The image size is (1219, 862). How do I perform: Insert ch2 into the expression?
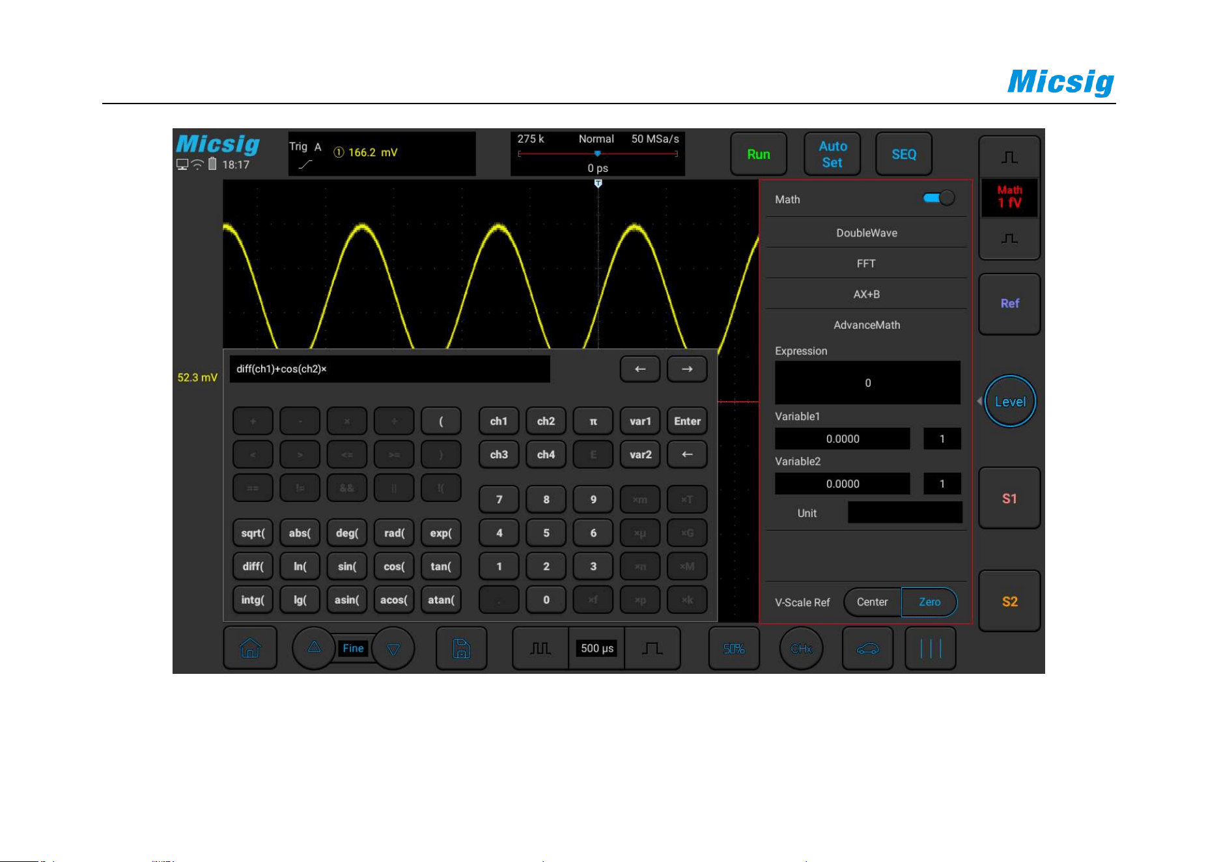546,421
